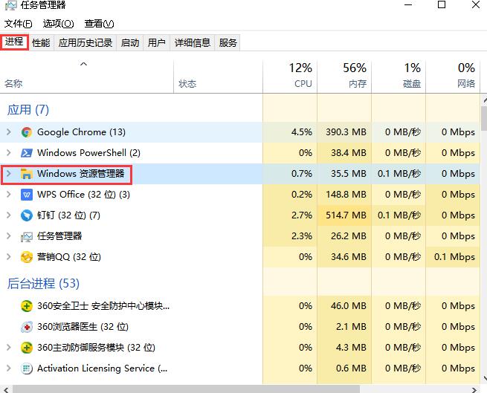The height and width of the screenshot is (393, 487).
Task: Expand the Windows 资源管理器 process group
Action: 9,174
